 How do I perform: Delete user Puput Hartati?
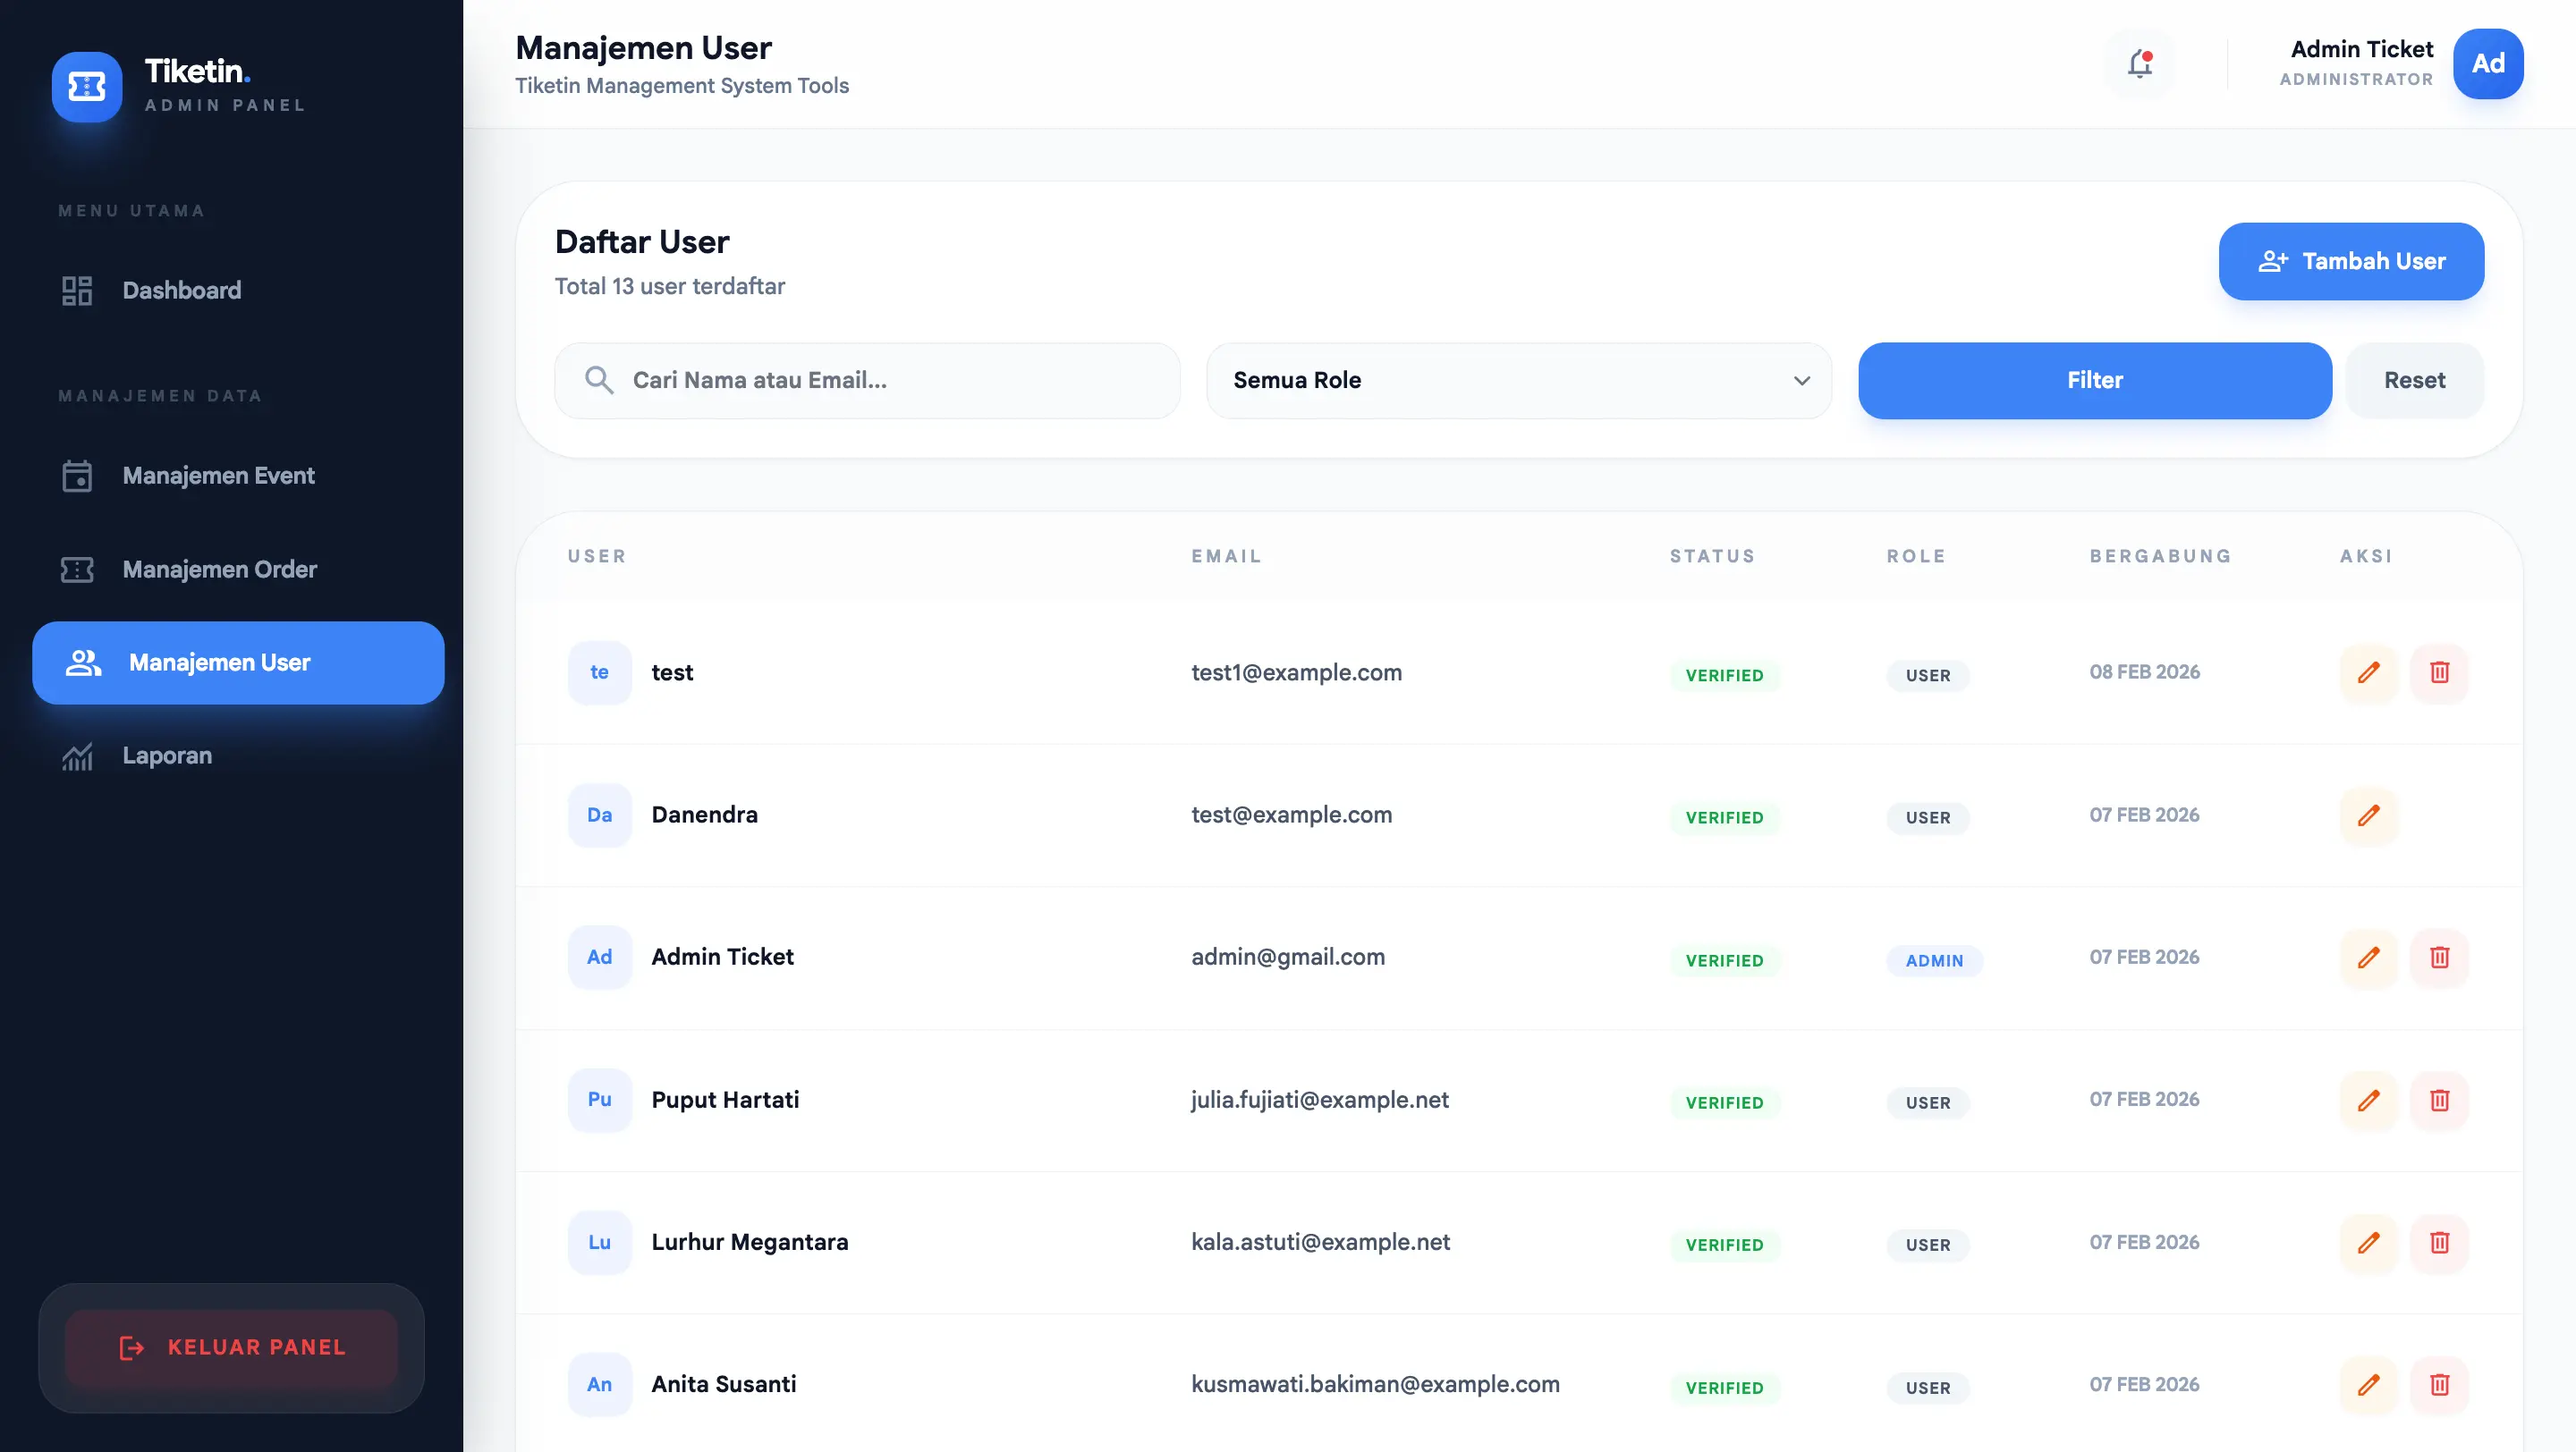2439,1101
